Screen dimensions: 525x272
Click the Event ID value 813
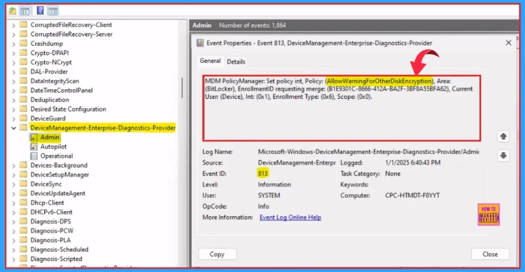[x=263, y=173]
